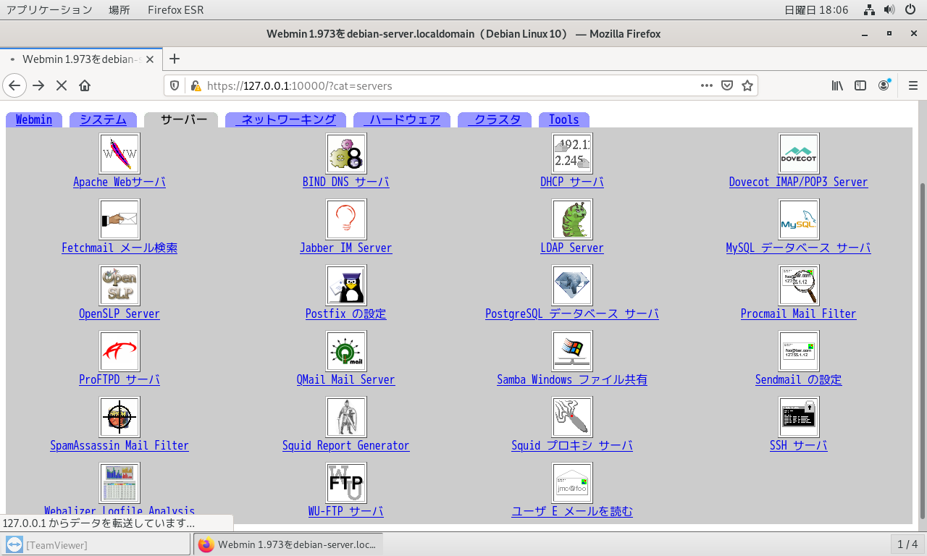927x556 pixels.
Task: Select the MySQL database server icon
Action: pyautogui.click(x=798, y=219)
